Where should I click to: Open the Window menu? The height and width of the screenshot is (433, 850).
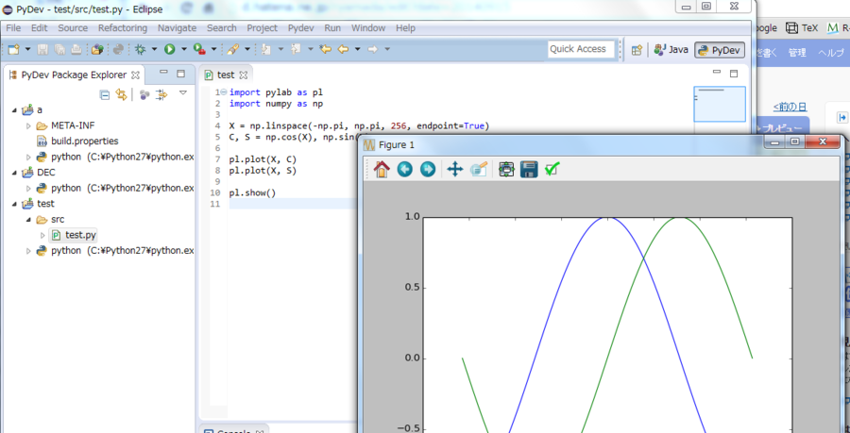coord(368,28)
